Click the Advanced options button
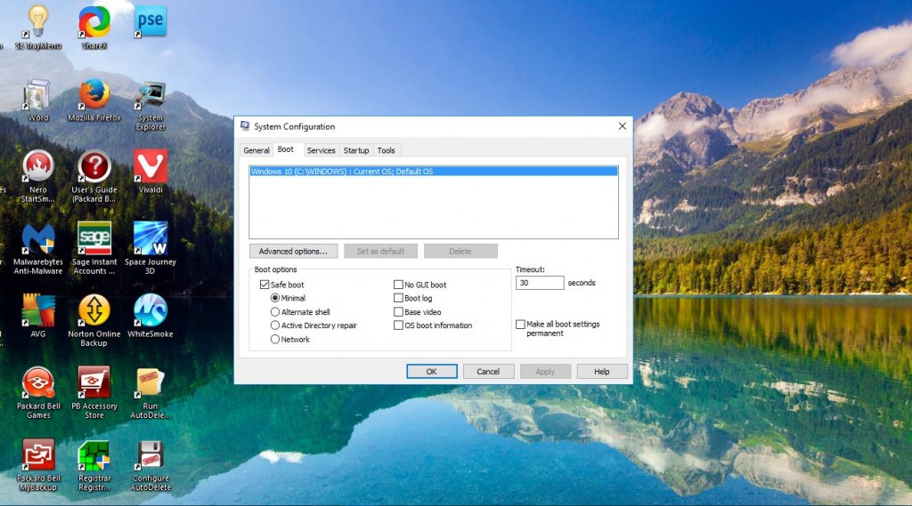Viewport: 912px width, 506px height. tap(293, 251)
